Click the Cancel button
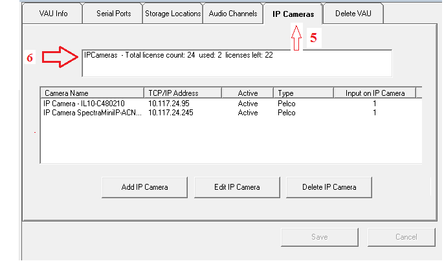The image size is (444, 261). pos(406,237)
